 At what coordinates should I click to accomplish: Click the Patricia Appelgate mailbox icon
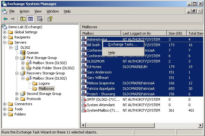click(84, 88)
